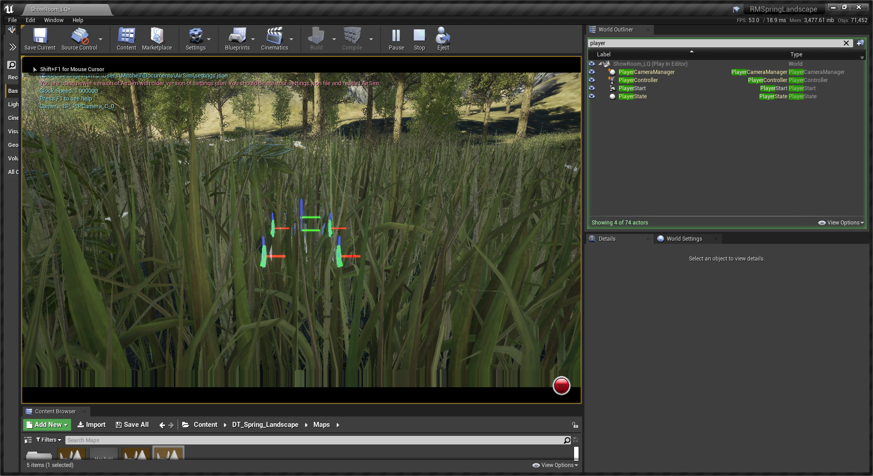The height and width of the screenshot is (476, 873).
Task: Click the PlayerState actor icon
Action: point(612,96)
